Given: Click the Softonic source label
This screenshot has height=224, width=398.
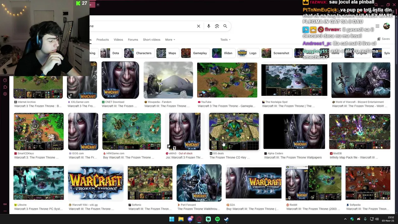Looking at the screenshot, I should tap(137, 205).
